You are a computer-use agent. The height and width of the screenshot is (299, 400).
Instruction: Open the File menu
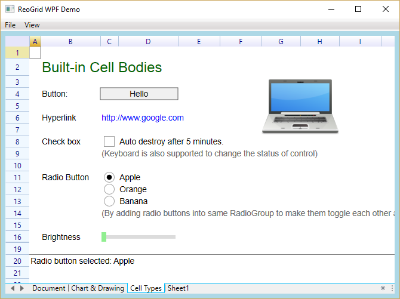point(10,25)
